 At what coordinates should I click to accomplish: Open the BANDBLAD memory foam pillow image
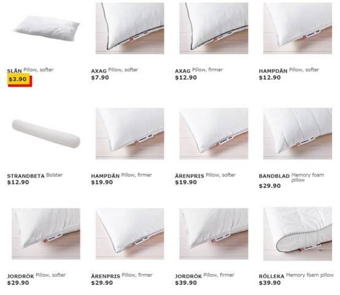tap(298, 133)
